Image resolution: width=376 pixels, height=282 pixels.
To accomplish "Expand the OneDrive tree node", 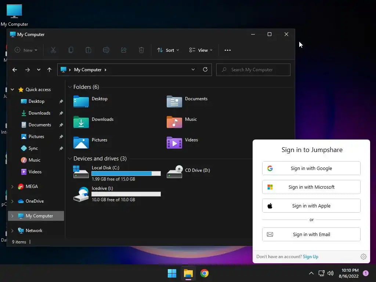I will coord(12,201).
